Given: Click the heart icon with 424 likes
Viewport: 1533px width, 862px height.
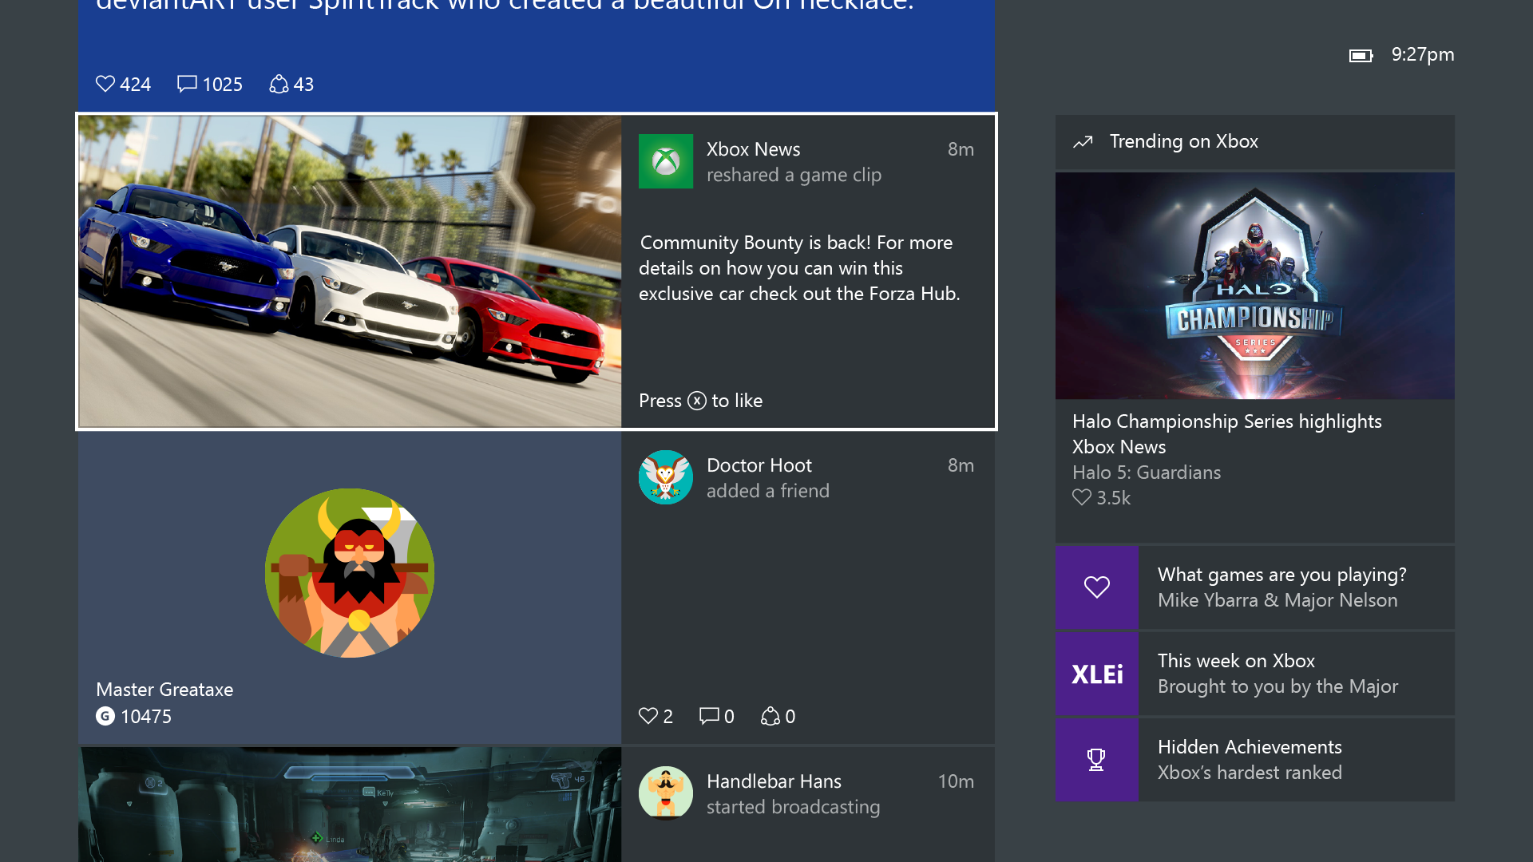Looking at the screenshot, I should point(105,84).
